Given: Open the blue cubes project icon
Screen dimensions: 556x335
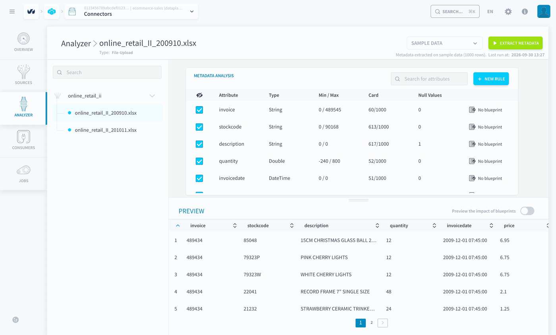Looking at the screenshot, I should tap(52, 12).
